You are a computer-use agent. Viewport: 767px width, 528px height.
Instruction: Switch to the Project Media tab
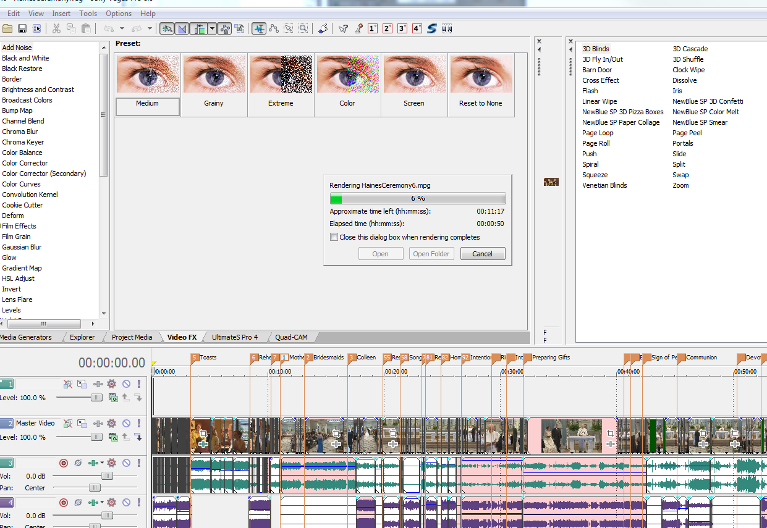[132, 337]
